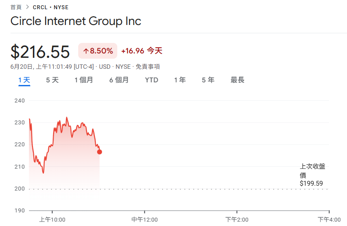Click the red current-price dot on chart

pos(100,152)
